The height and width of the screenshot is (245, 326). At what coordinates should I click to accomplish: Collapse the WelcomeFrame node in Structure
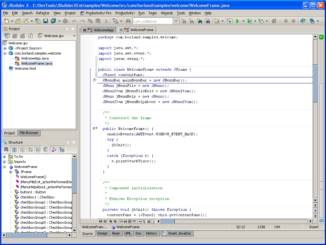(x=4, y=167)
